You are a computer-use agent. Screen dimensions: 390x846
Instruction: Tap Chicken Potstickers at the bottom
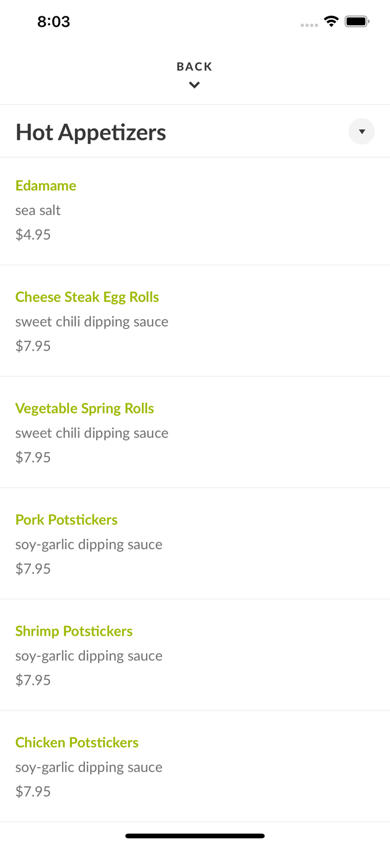(77, 743)
